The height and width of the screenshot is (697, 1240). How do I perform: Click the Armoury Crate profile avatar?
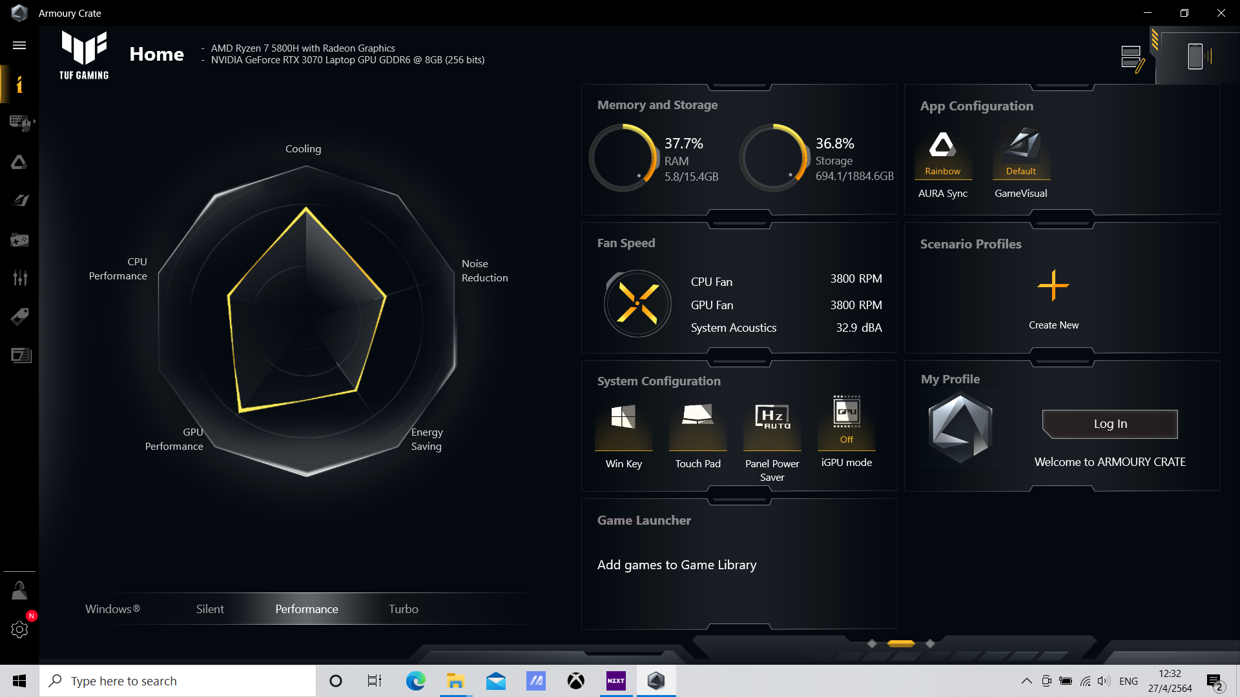pos(960,429)
